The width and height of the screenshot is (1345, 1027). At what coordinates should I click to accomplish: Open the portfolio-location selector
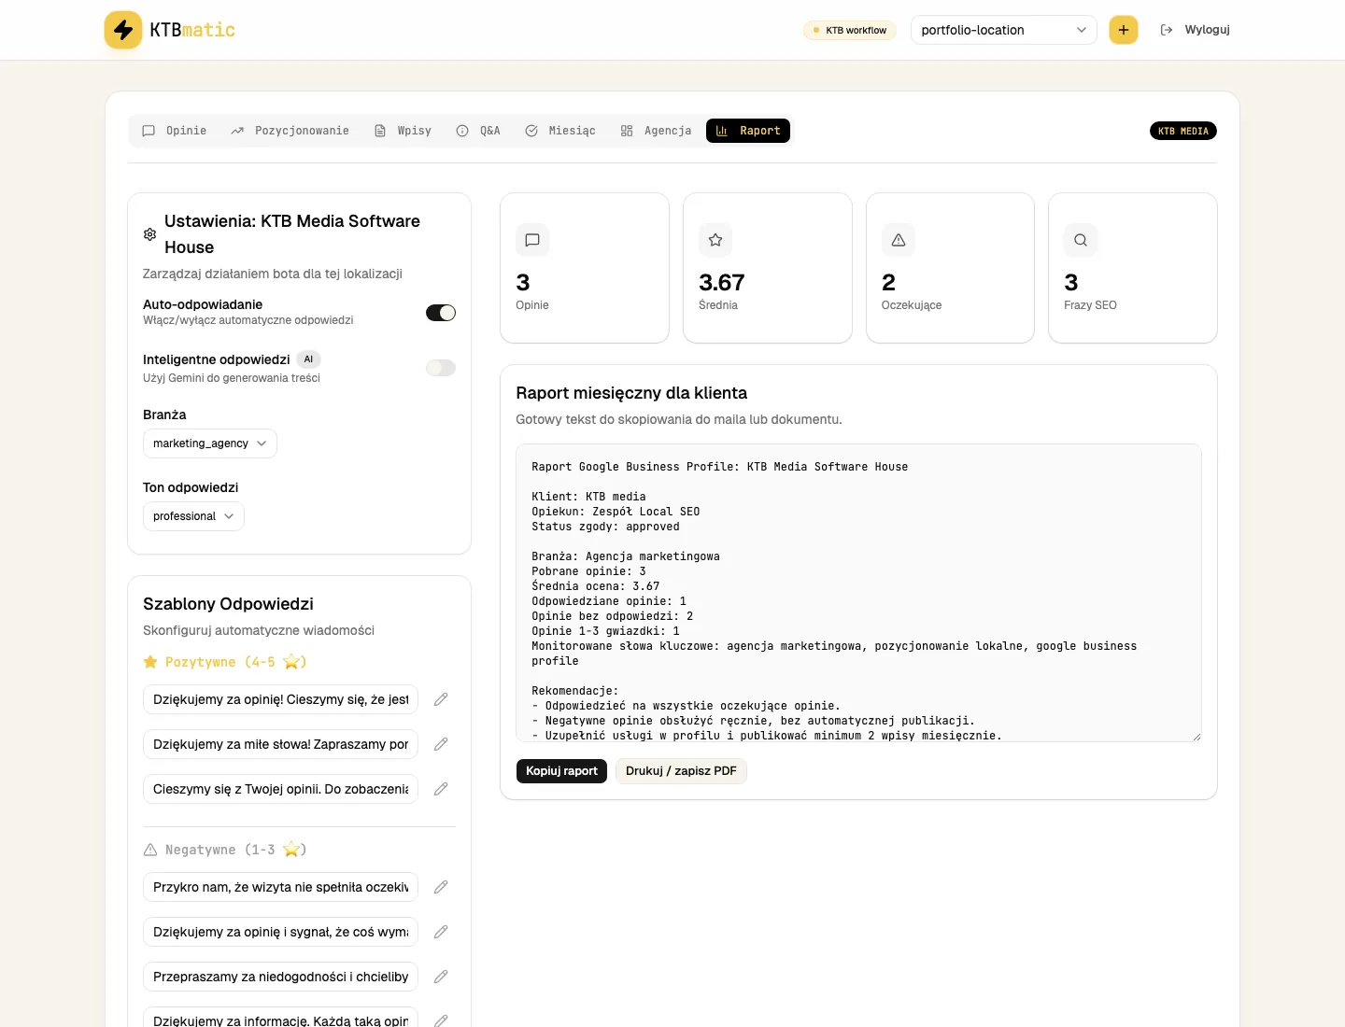click(x=1003, y=30)
